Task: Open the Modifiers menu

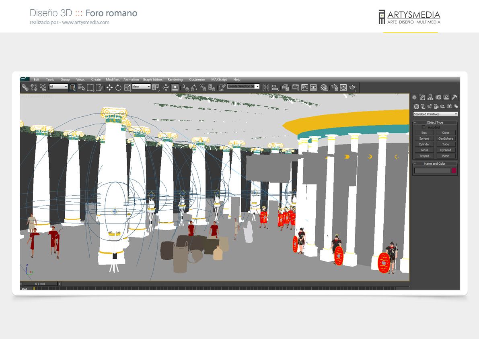Action: pyautogui.click(x=113, y=79)
